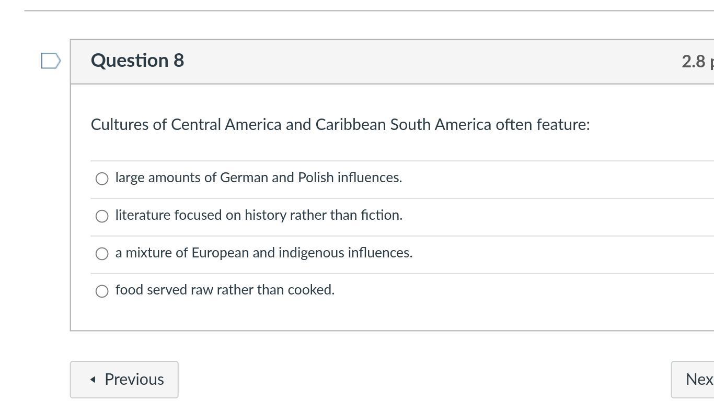
Task: Click the 2.8 points label
Action: tap(697, 62)
